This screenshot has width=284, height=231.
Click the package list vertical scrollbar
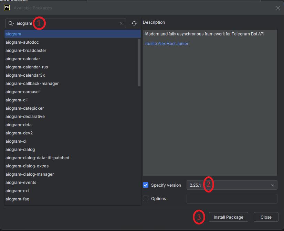point(139,62)
